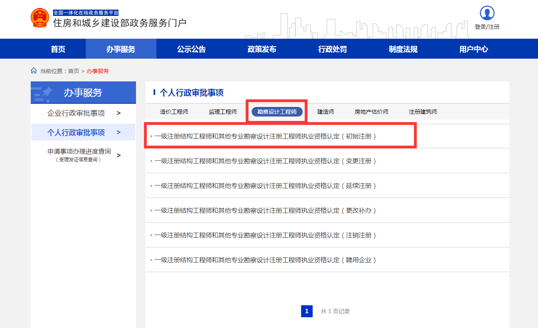The height and width of the screenshot is (328, 538).
Task: Click the home icon in breadcrumb
Action: (x=34, y=71)
